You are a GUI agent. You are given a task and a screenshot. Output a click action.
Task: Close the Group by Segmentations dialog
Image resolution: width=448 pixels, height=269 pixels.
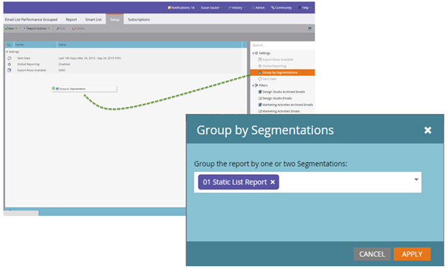[428, 131]
